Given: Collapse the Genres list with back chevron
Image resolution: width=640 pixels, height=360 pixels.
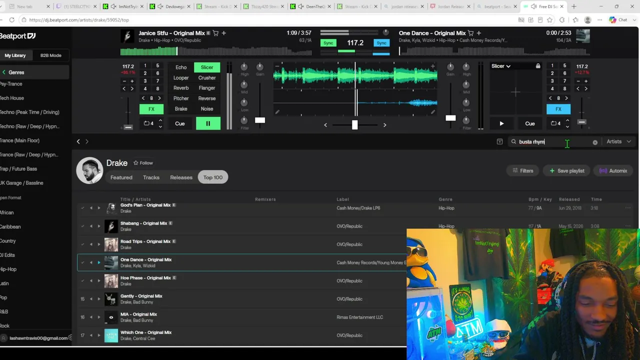Looking at the screenshot, I should [x=4, y=72].
